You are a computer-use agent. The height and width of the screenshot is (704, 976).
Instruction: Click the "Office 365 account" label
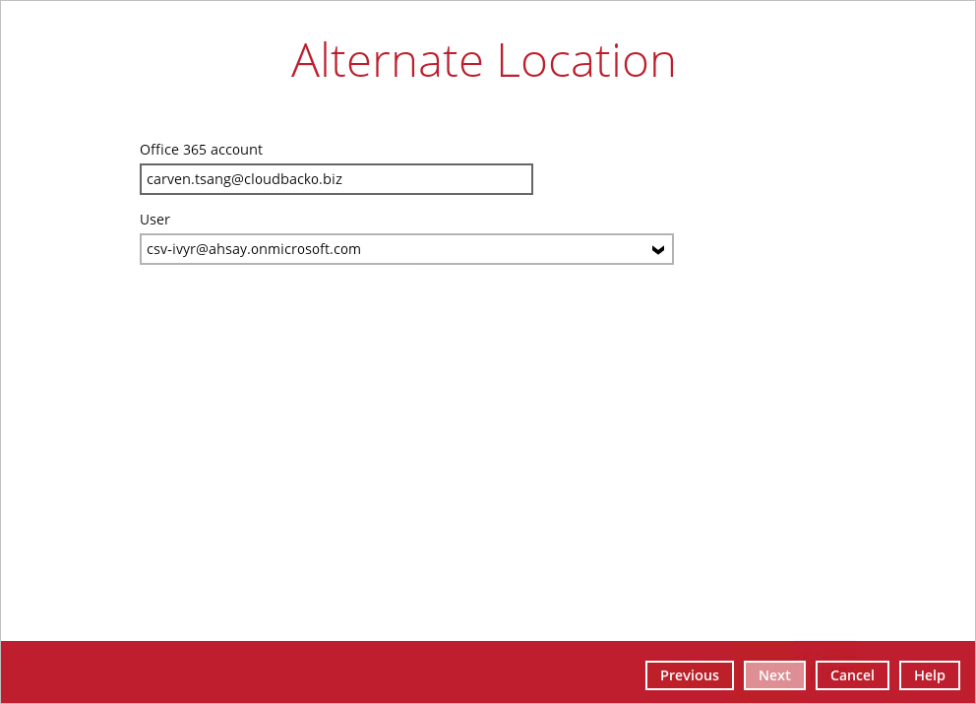(201, 150)
